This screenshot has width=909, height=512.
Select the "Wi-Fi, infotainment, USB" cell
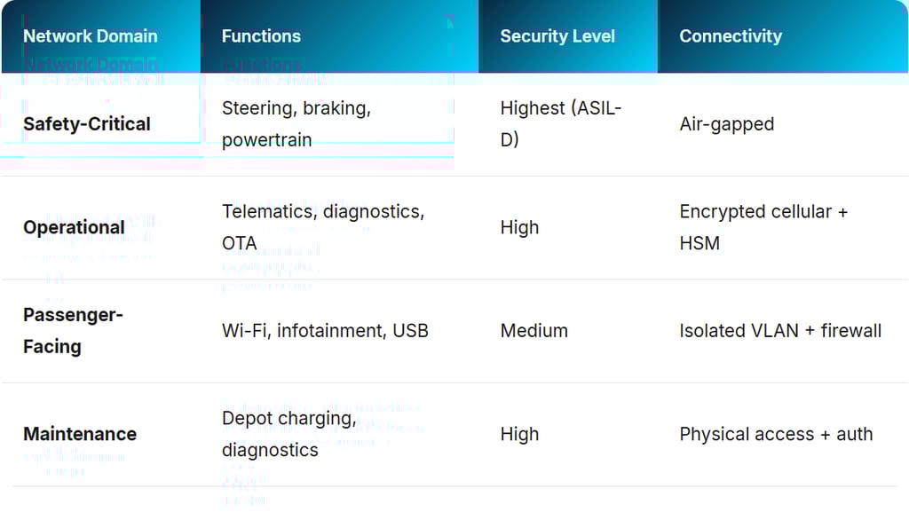click(325, 331)
